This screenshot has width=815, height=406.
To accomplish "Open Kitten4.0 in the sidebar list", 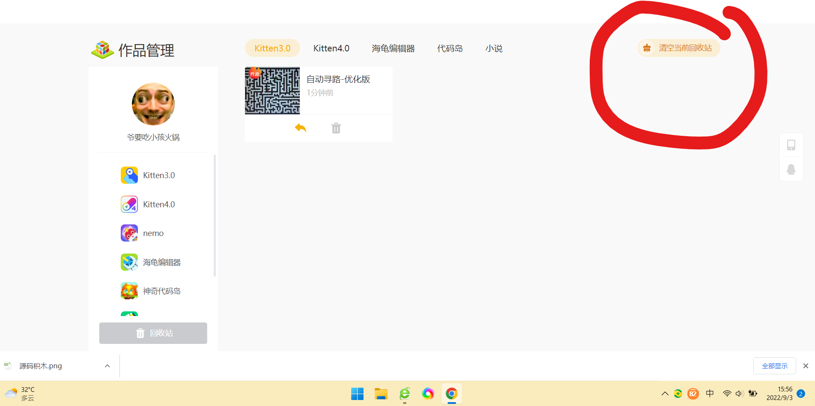I will point(148,204).
